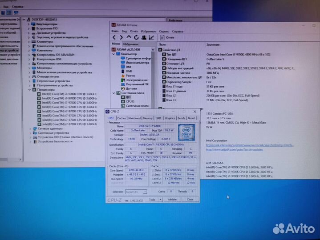Expand Сетевые адаптеры in Device Manager
The height and width of the screenshot is (240, 320).
tap(30, 129)
